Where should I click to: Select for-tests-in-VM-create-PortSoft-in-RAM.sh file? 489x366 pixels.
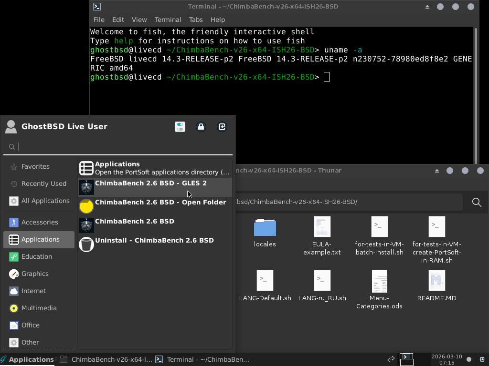coord(436,240)
